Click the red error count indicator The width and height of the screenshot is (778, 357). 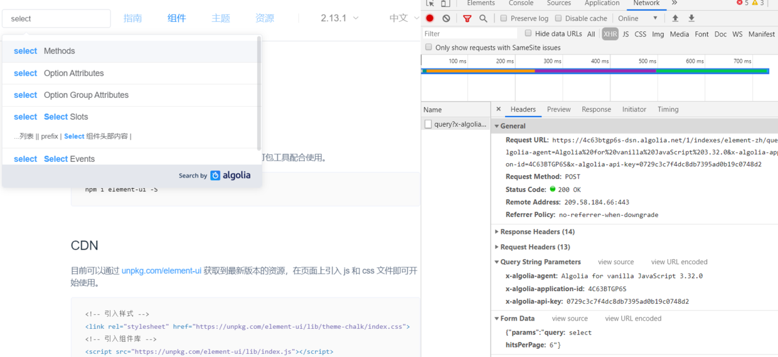742,3
